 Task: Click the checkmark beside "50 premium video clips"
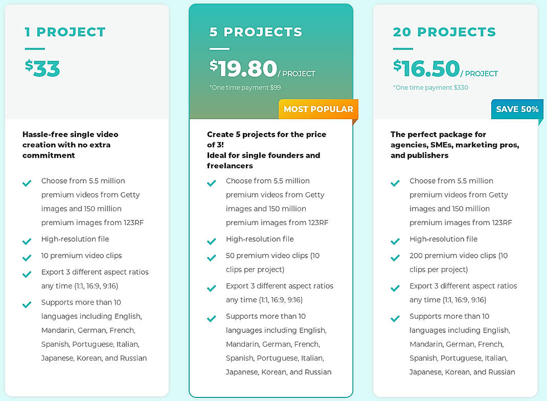[x=211, y=257]
